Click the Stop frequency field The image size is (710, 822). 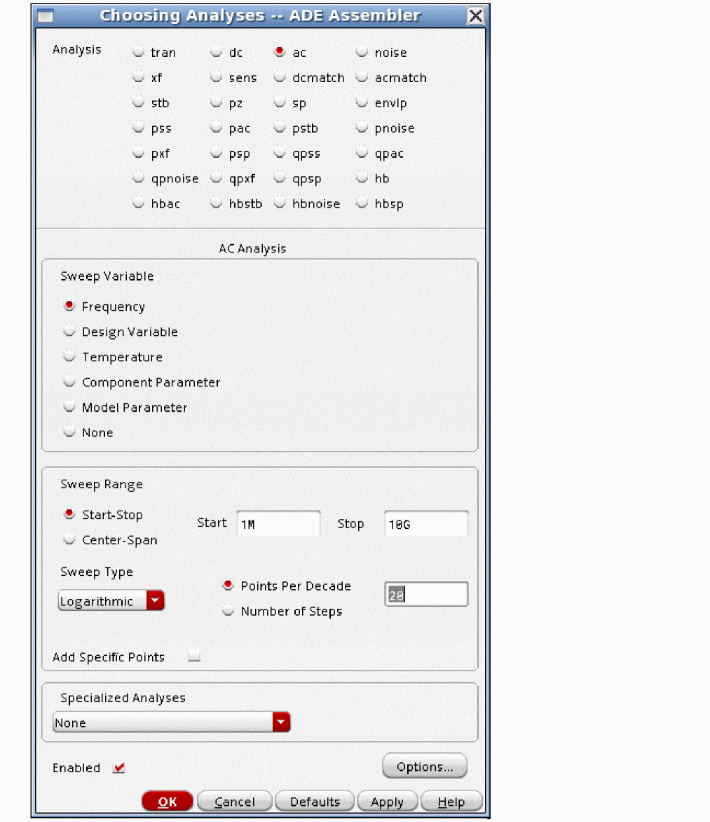coord(426,524)
